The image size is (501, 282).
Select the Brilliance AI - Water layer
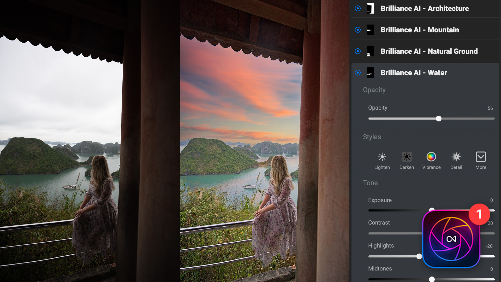point(414,73)
